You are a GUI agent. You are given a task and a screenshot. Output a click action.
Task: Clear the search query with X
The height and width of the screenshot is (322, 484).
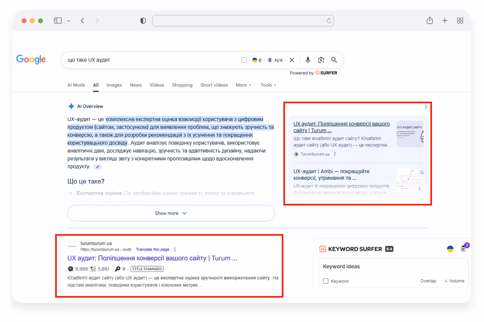(292, 60)
